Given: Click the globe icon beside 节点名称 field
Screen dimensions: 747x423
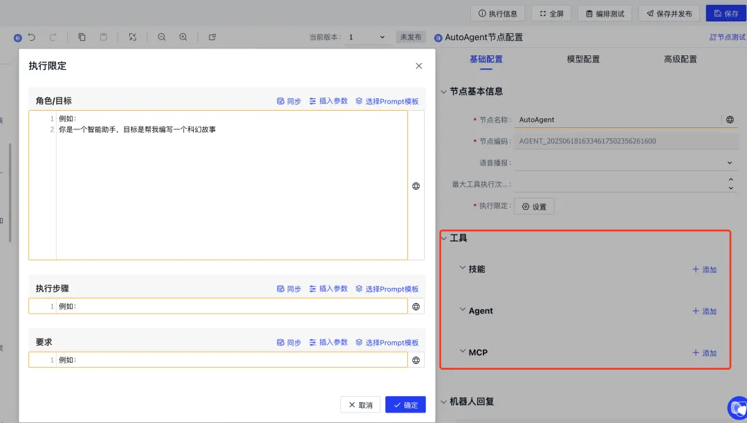Looking at the screenshot, I should point(730,119).
